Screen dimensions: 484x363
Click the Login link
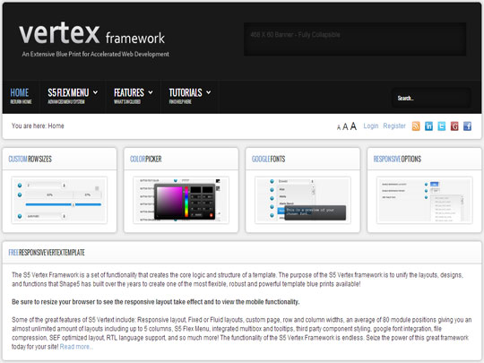point(371,126)
